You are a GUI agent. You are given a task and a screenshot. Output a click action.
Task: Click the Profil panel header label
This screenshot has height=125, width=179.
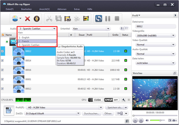[x=136, y=15]
